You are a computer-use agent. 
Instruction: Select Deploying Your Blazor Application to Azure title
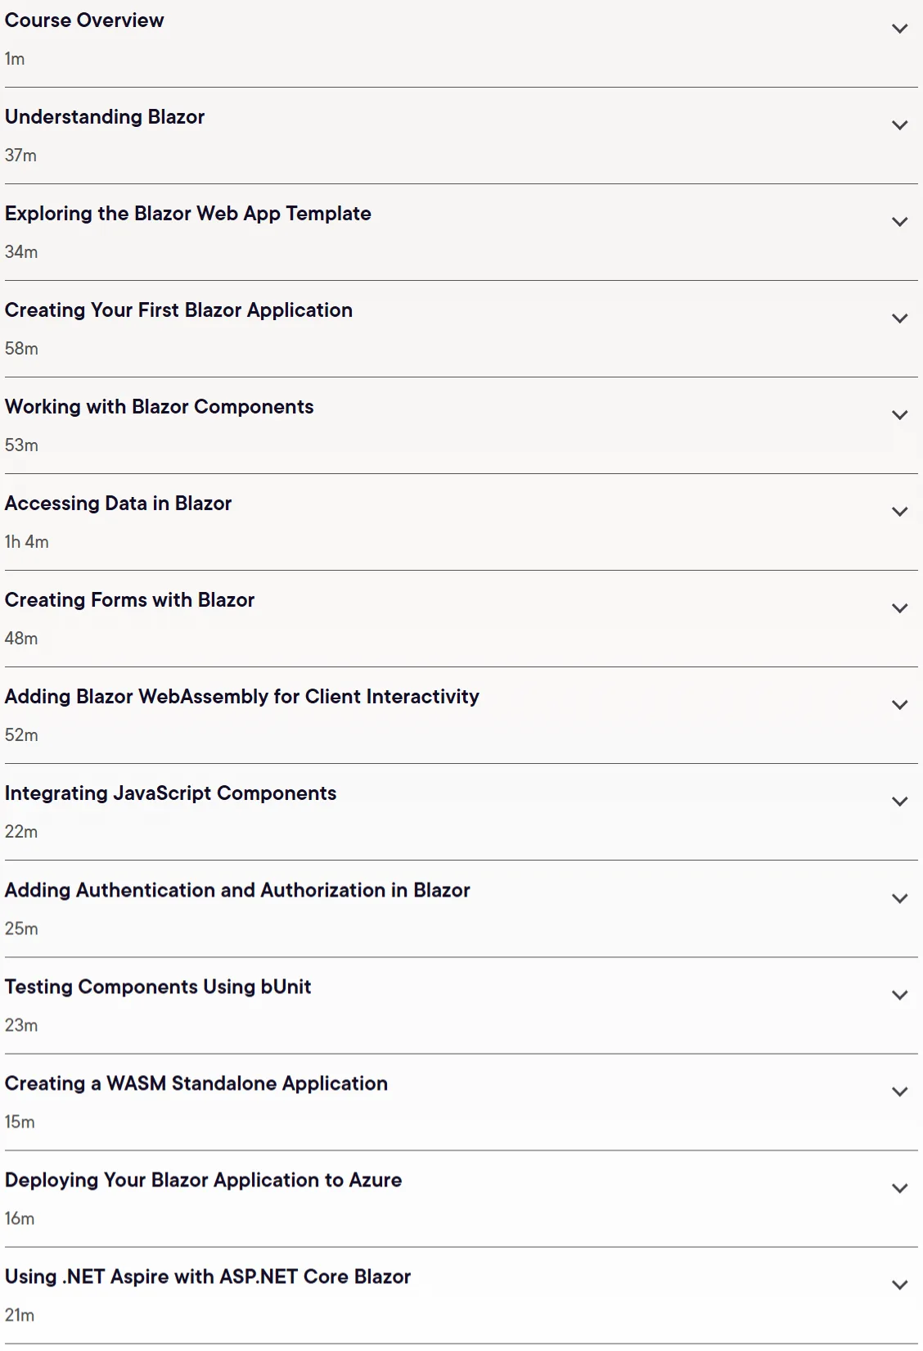[x=204, y=1180]
